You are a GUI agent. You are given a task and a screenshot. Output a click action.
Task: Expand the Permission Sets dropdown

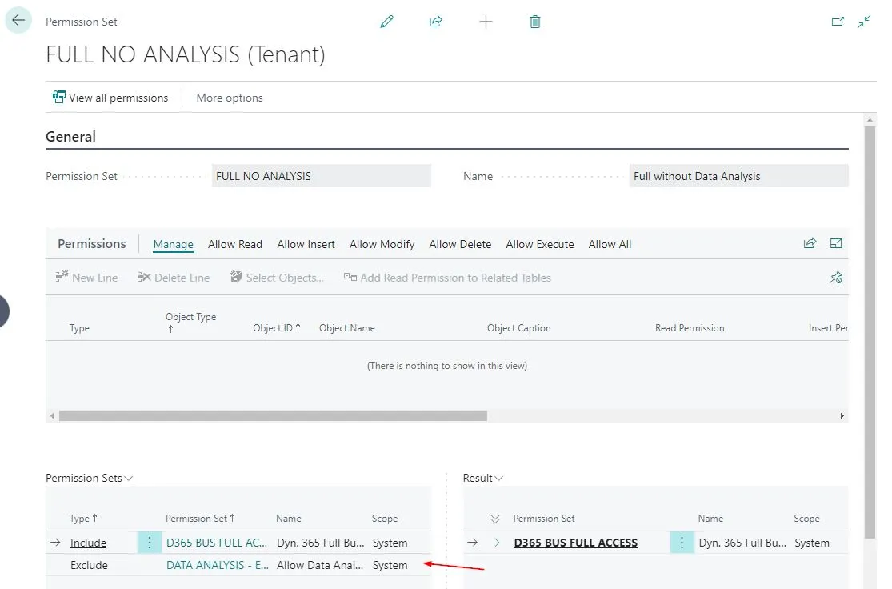click(90, 478)
